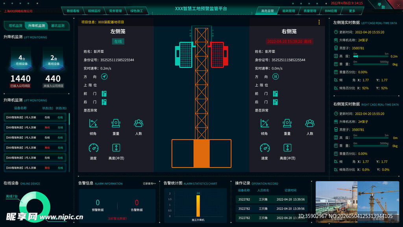Select left cage 高度(冲顶) icon
The height and width of the screenshot is (227, 403).
116,148
